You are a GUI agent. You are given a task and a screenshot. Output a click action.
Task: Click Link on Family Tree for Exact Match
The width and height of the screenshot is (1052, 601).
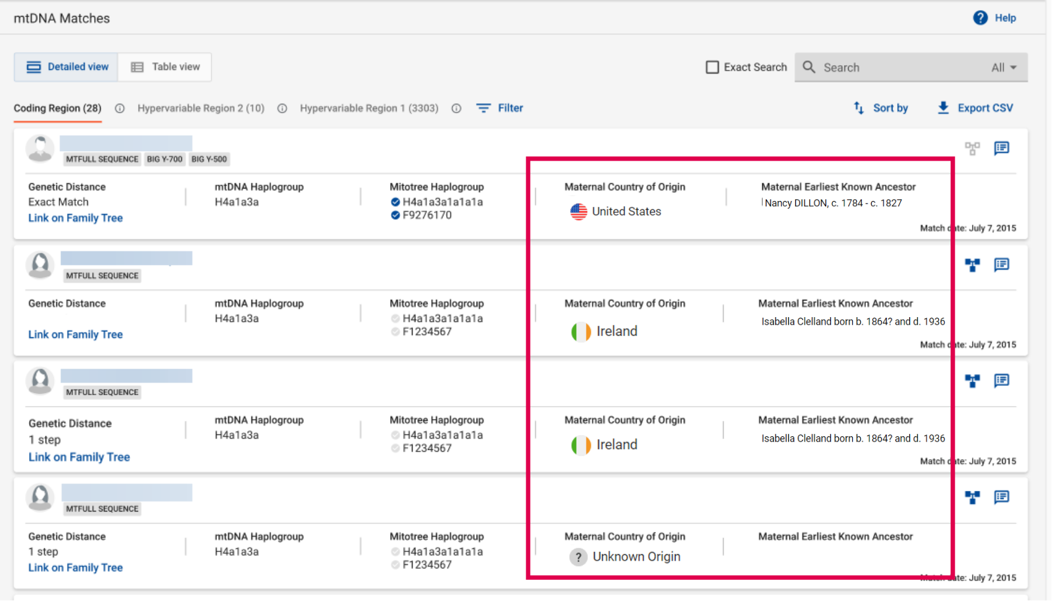pos(75,218)
